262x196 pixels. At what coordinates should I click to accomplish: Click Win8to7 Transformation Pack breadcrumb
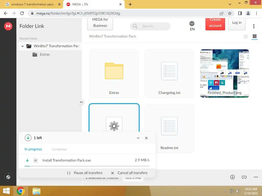coord(113,36)
